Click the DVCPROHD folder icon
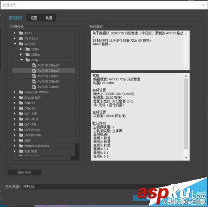 [21, 135]
